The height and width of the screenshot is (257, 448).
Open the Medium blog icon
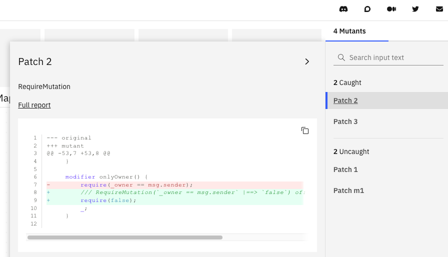(391, 9)
